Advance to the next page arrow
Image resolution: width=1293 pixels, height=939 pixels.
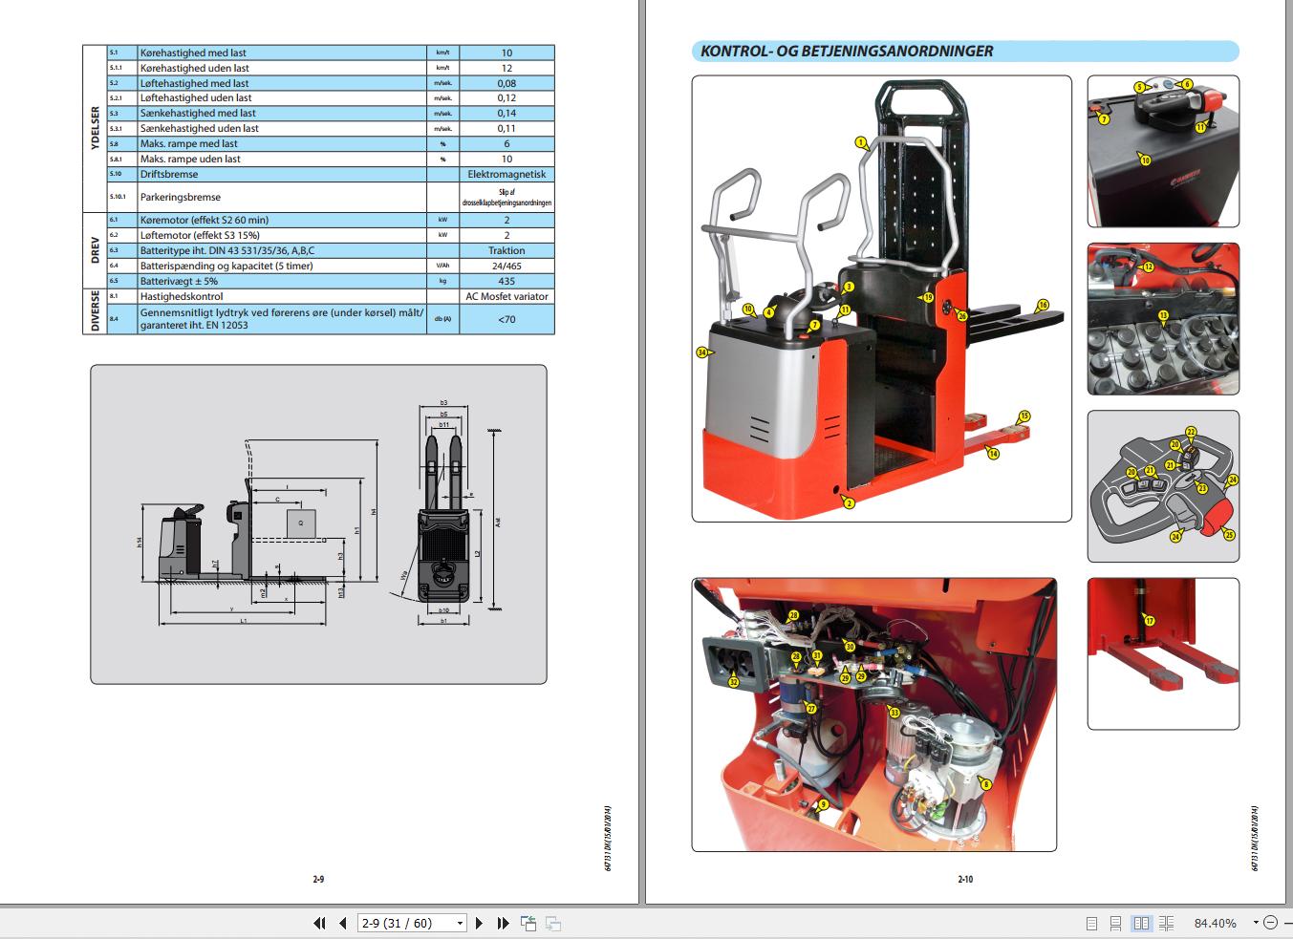point(479,923)
